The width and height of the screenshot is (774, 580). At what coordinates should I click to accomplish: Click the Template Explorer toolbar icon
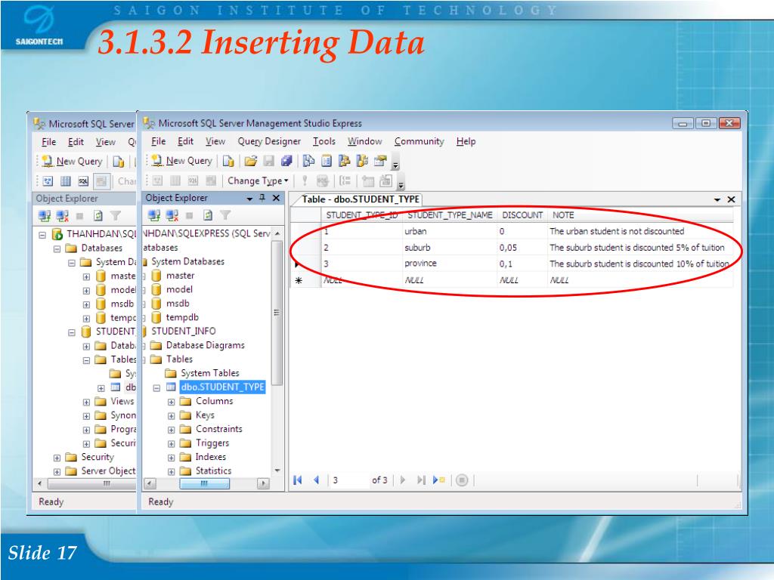(x=362, y=161)
